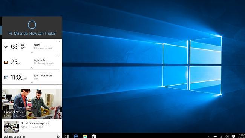Click the Hi, Miranda greeting text
245x138 pixels.
[32, 33]
